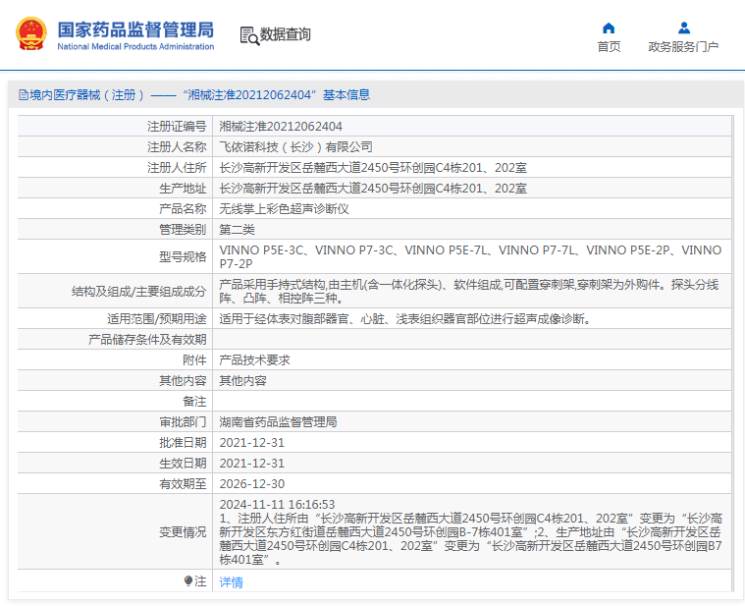Click management category 第二类

238,230
